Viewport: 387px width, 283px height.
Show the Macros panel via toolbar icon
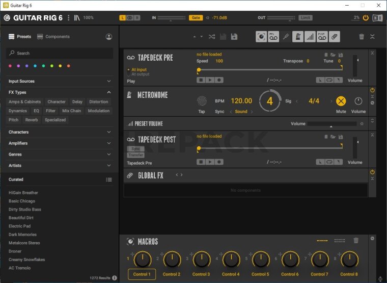(261, 37)
